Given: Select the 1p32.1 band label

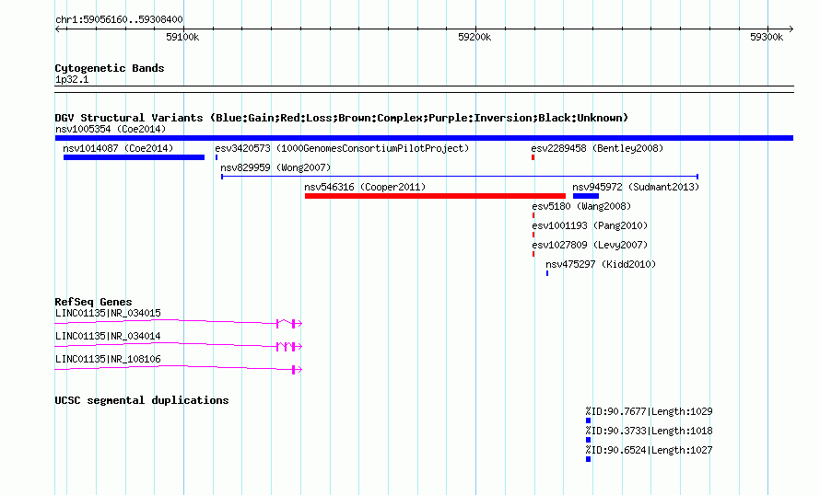Looking at the screenshot, I should [x=72, y=79].
